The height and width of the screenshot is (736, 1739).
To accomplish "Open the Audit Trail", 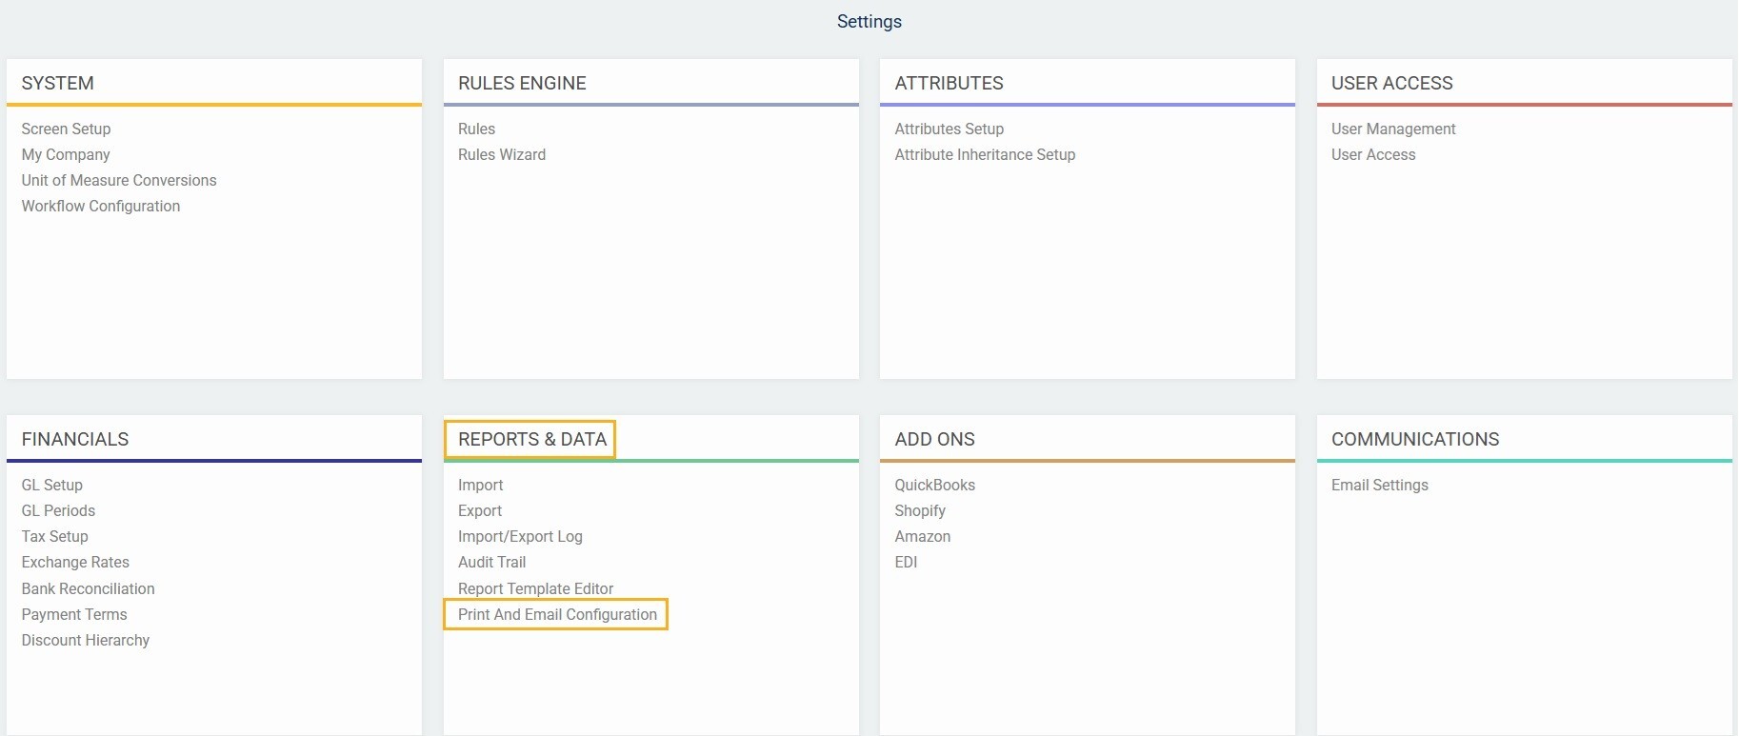I will point(491,562).
